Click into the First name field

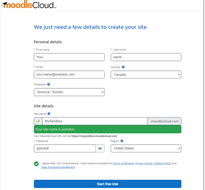(x=69, y=57)
